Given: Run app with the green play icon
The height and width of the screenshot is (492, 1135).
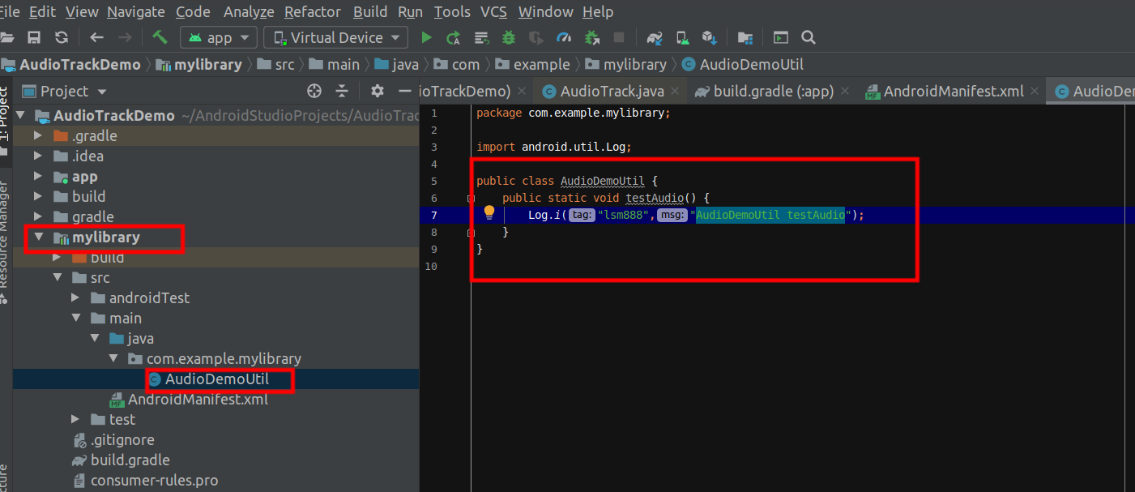Looking at the screenshot, I should point(427,37).
